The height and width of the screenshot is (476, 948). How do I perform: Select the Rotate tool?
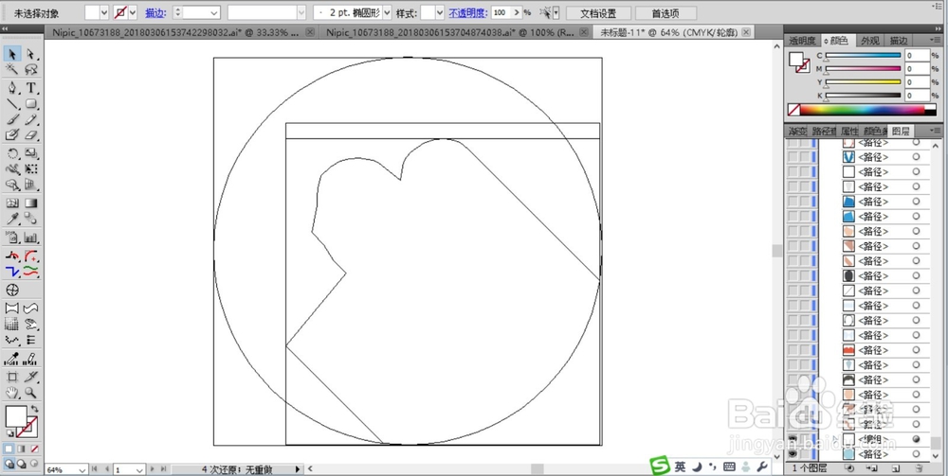point(12,154)
